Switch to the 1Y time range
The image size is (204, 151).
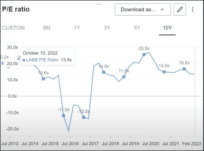77,28
